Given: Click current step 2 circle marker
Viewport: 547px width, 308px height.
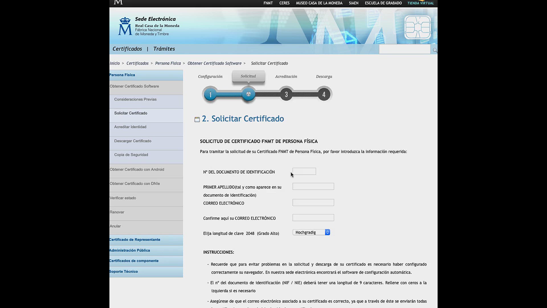Looking at the screenshot, I should [x=248, y=94].
